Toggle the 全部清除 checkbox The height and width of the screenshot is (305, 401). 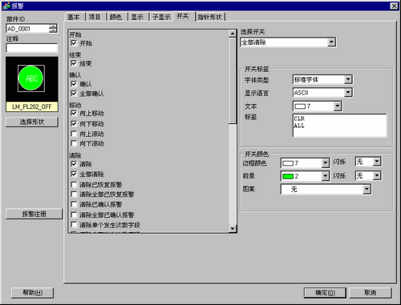pyautogui.click(x=74, y=174)
